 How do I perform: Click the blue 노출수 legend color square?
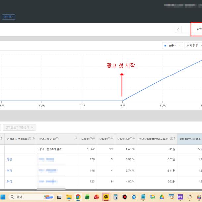[x=165, y=46]
